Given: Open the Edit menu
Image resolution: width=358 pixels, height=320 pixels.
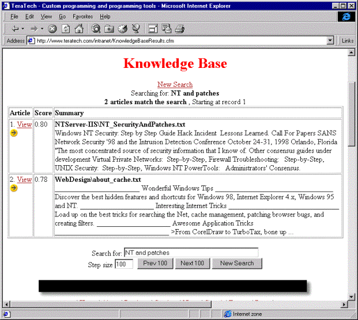Looking at the screenshot, I should point(29,17).
